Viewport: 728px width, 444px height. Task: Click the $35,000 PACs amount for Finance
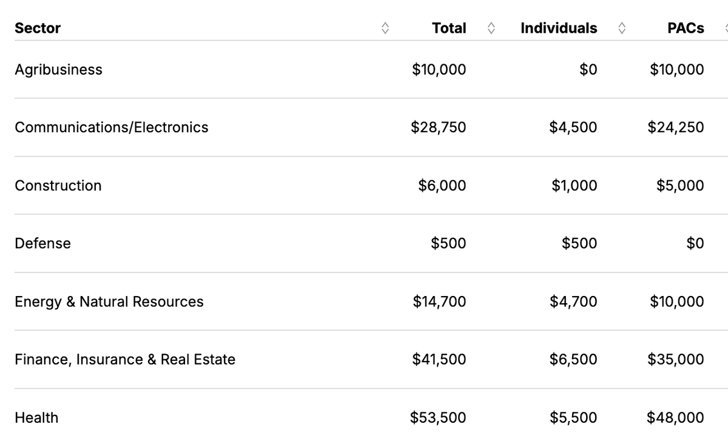676,360
